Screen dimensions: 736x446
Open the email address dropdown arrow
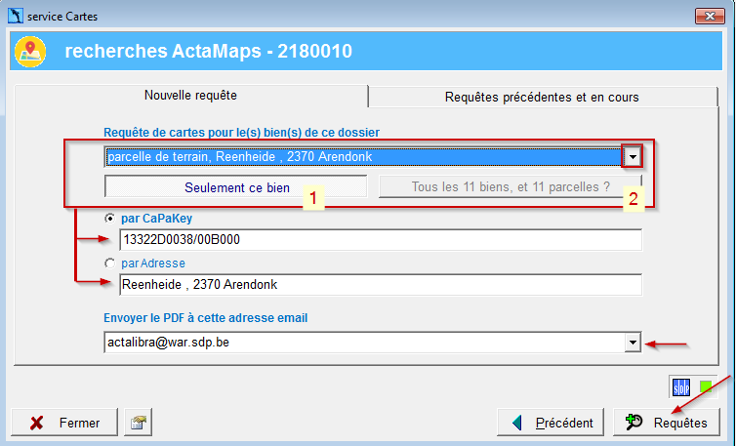coord(633,343)
